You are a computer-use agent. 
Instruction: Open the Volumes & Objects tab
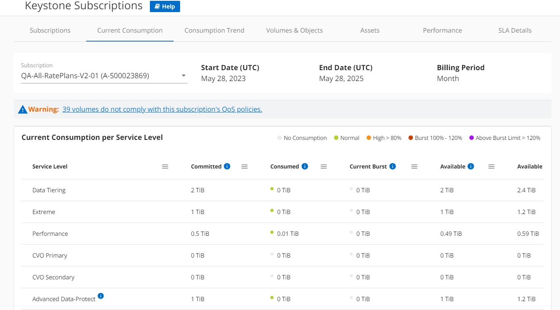pos(295,31)
